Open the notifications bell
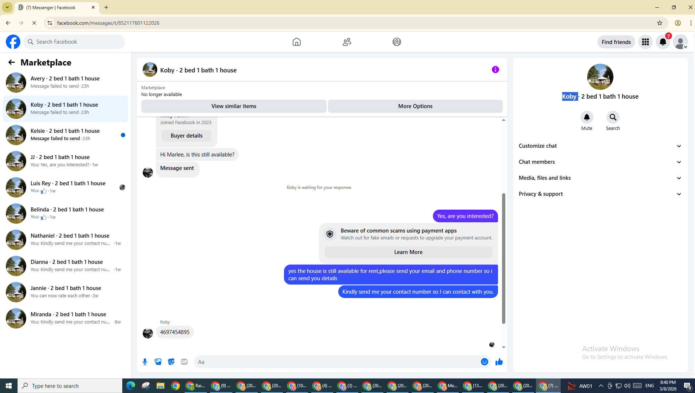 pyautogui.click(x=663, y=42)
